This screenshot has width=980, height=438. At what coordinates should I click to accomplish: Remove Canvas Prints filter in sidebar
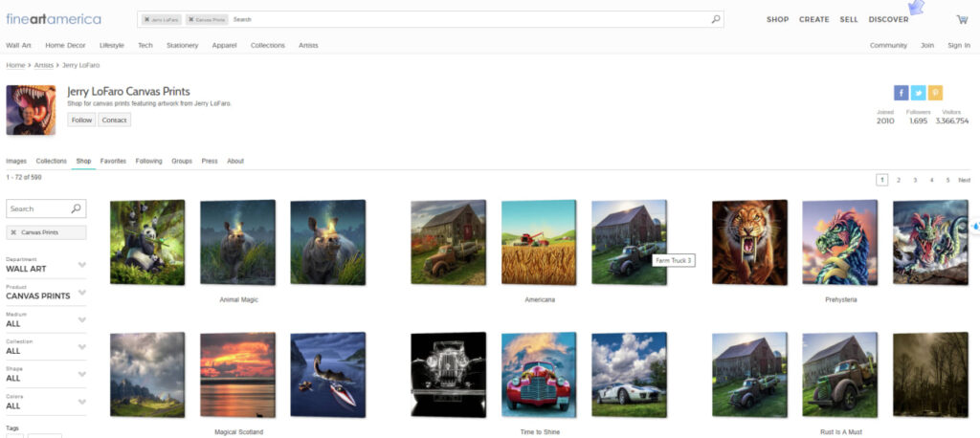[13, 232]
